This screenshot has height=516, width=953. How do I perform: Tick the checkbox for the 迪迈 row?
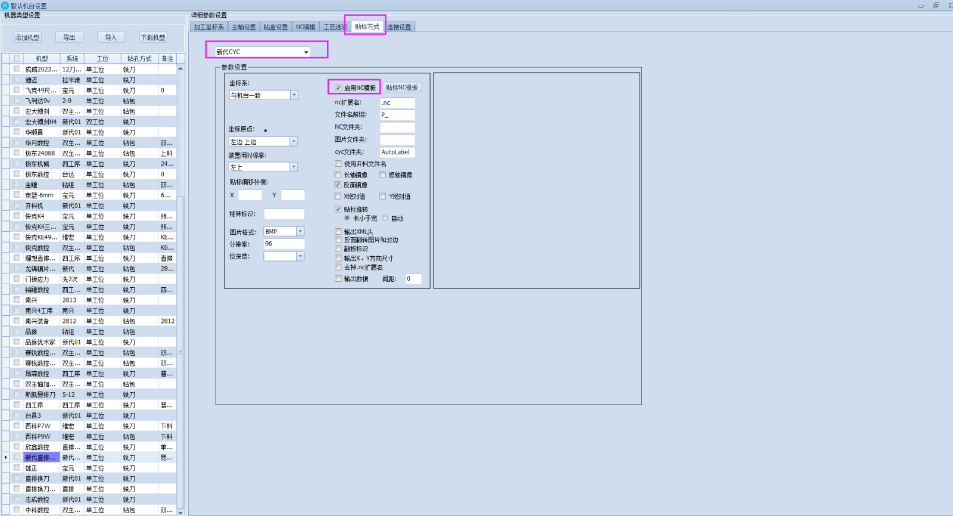(x=17, y=80)
